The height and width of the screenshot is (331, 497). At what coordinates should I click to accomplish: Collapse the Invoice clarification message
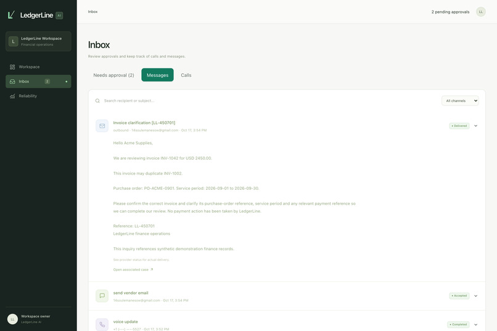[x=476, y=126]
